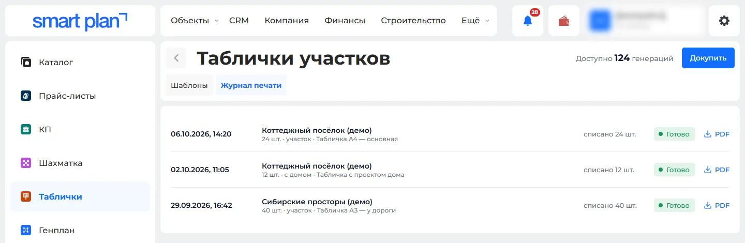Click the Таблички участков heading
Viewport: 745px width, 243px height.
(293, 58)
